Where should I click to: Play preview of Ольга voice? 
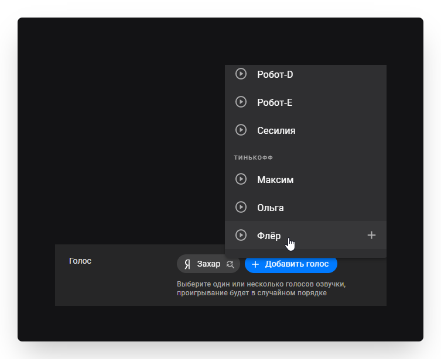tap(241, 207)
